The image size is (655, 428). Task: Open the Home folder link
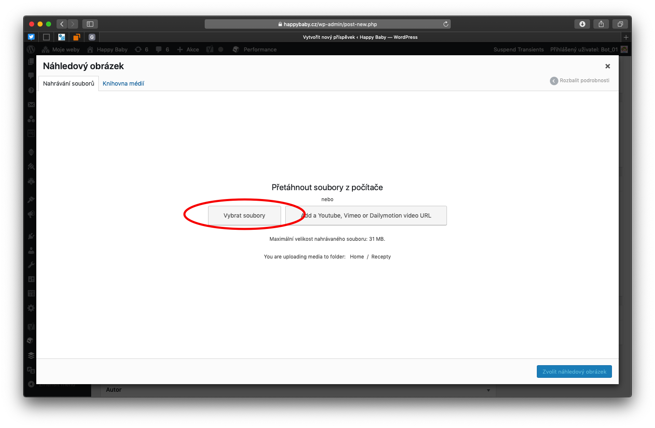357,257
